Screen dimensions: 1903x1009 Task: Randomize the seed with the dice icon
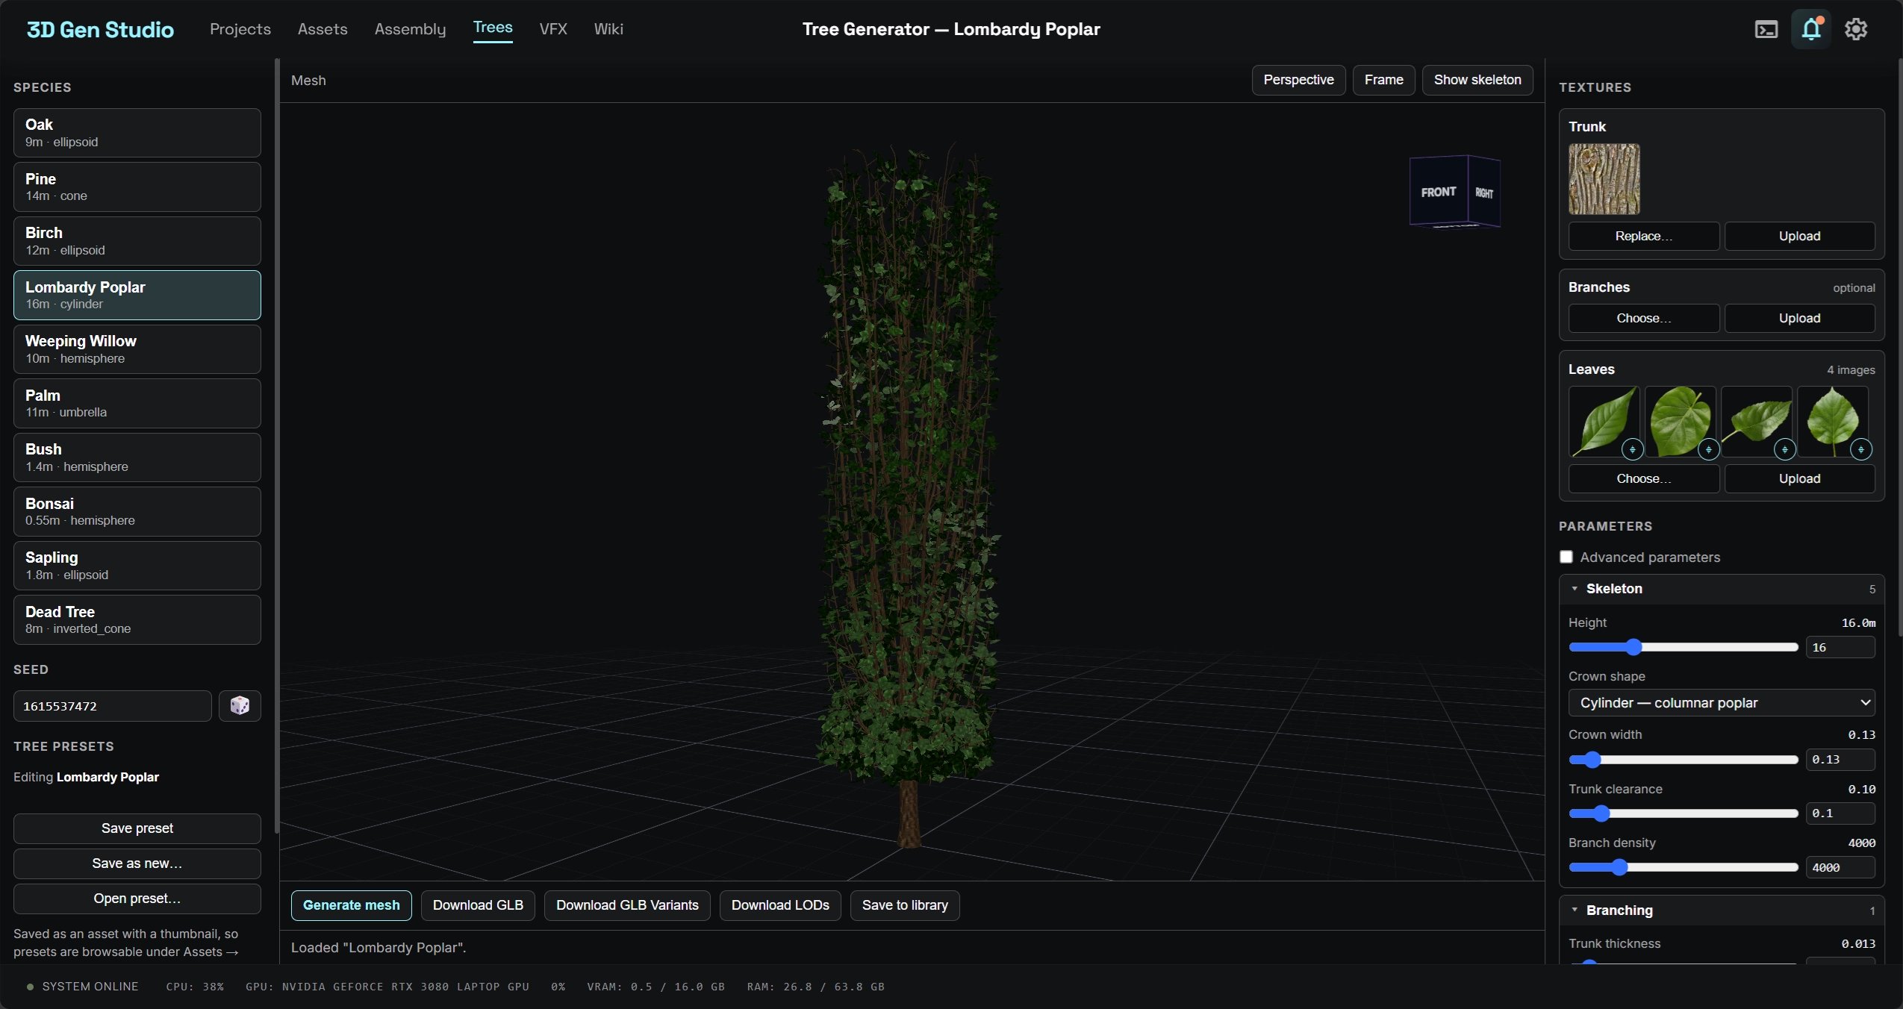[240, 706]
